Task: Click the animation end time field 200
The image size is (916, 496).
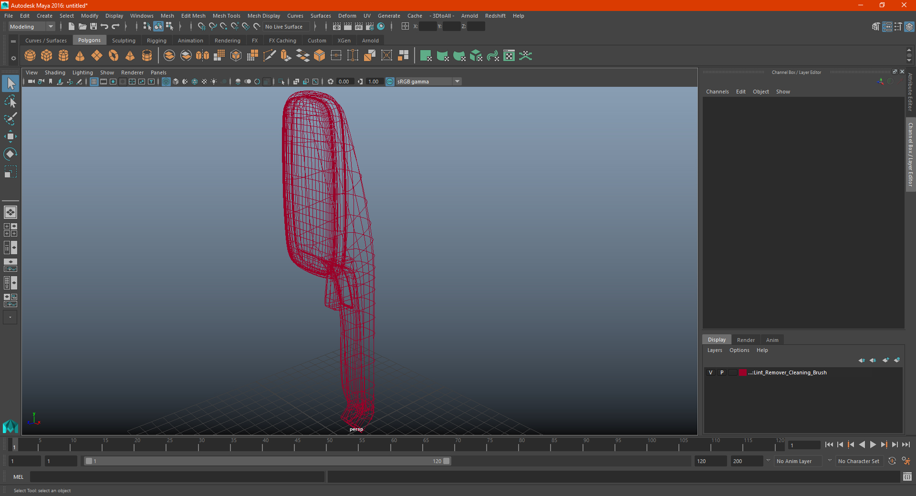Action: (747, 461)
